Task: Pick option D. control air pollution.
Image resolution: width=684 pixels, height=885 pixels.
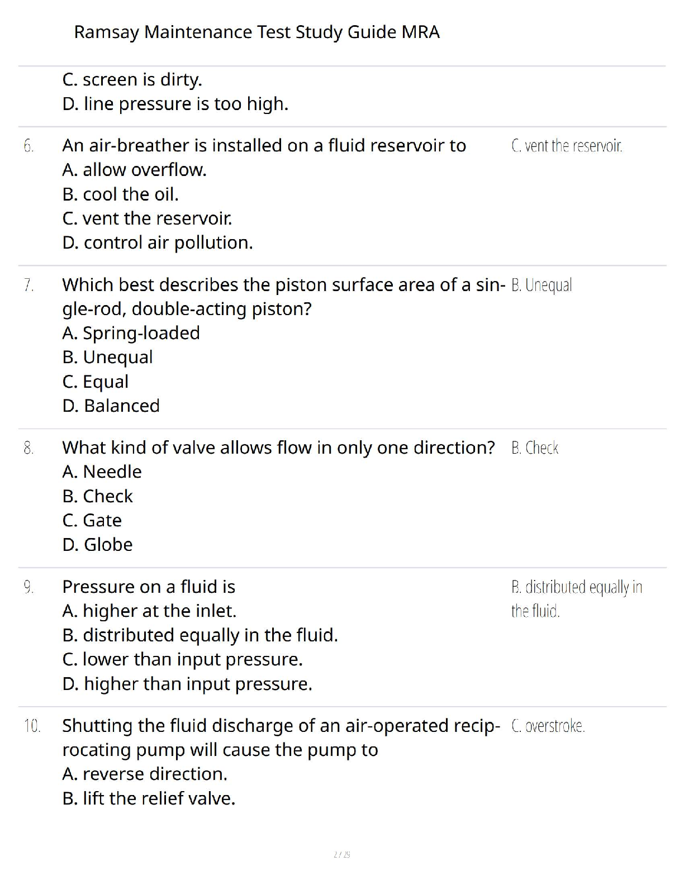Action: point(158,243)
